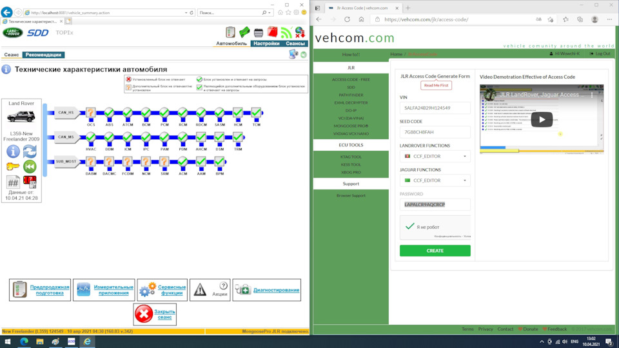Select the Сеанс tab
Viewport: 619px width, 348px height.
12,55
